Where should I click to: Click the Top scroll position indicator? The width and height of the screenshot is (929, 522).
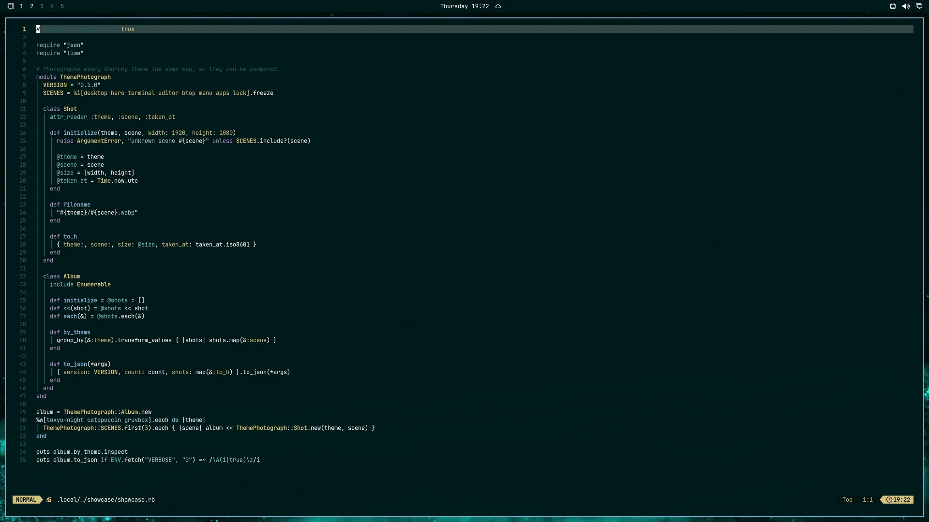pyautogui.click(x=847, y=500)
